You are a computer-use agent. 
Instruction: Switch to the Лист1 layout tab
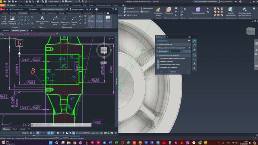[x=15, y=129]
